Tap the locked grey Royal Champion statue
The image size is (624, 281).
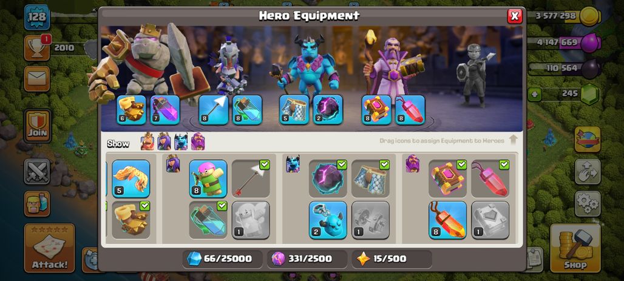pyautogui.click(x=475, y=75)
